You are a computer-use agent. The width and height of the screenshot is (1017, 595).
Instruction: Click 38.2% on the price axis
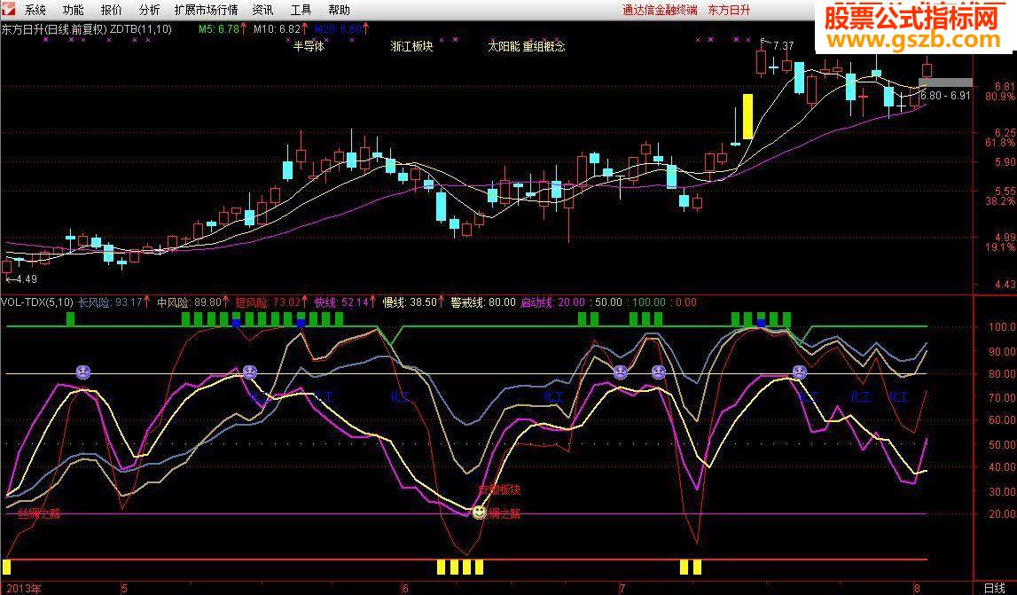click(x=1000, y=202)
